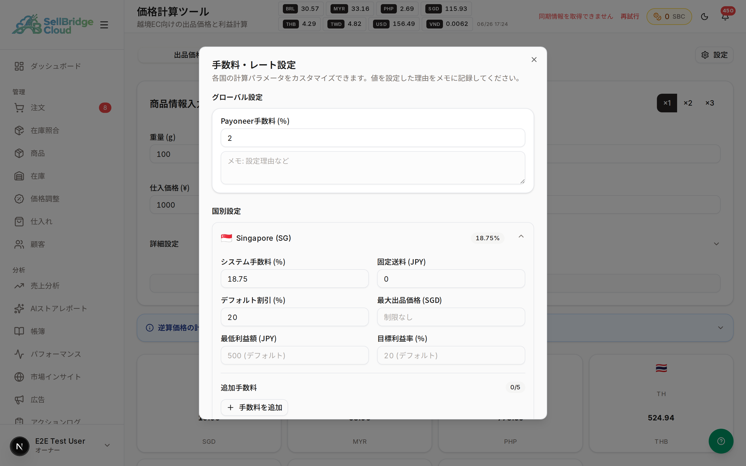Click the MYR 33.16 exchange rate chip
Viewport: 746px width, 466px height.
[x=350, y=9]
